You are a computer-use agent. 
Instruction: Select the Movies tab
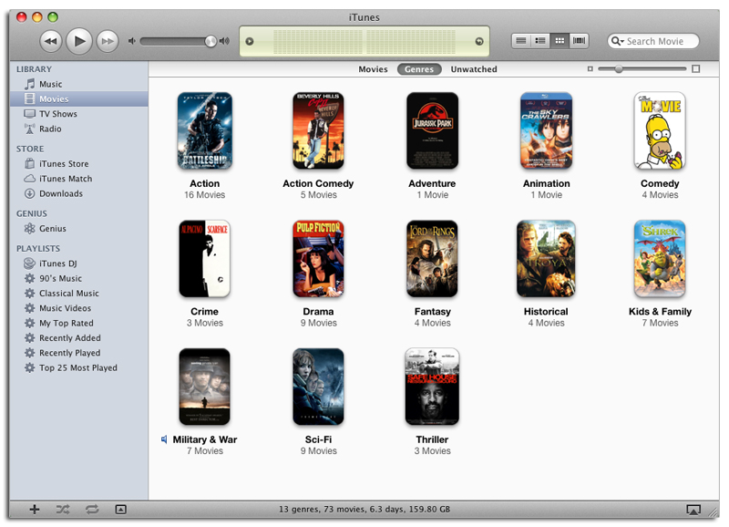[x=373, y=69]
